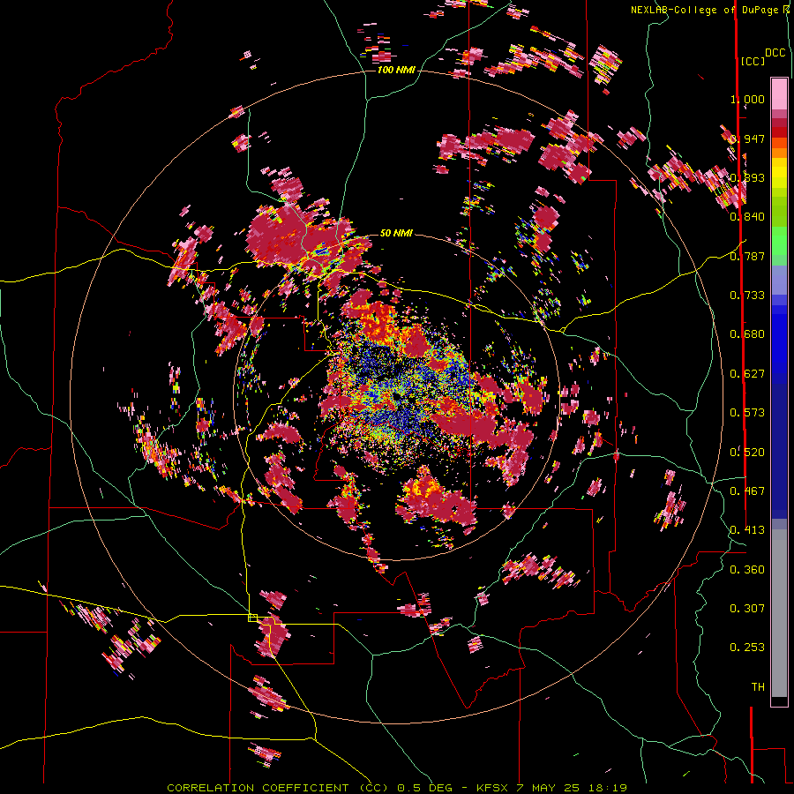Click the 0.520 legend value

(x=747, y=452)
